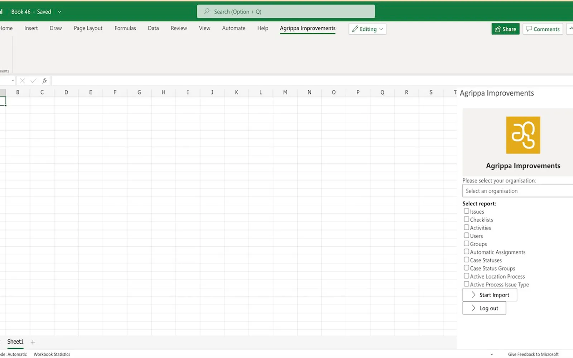Screen dimensions: 573x358
Task: Open the Page Layout tab
Action: (x=88, y=28)
